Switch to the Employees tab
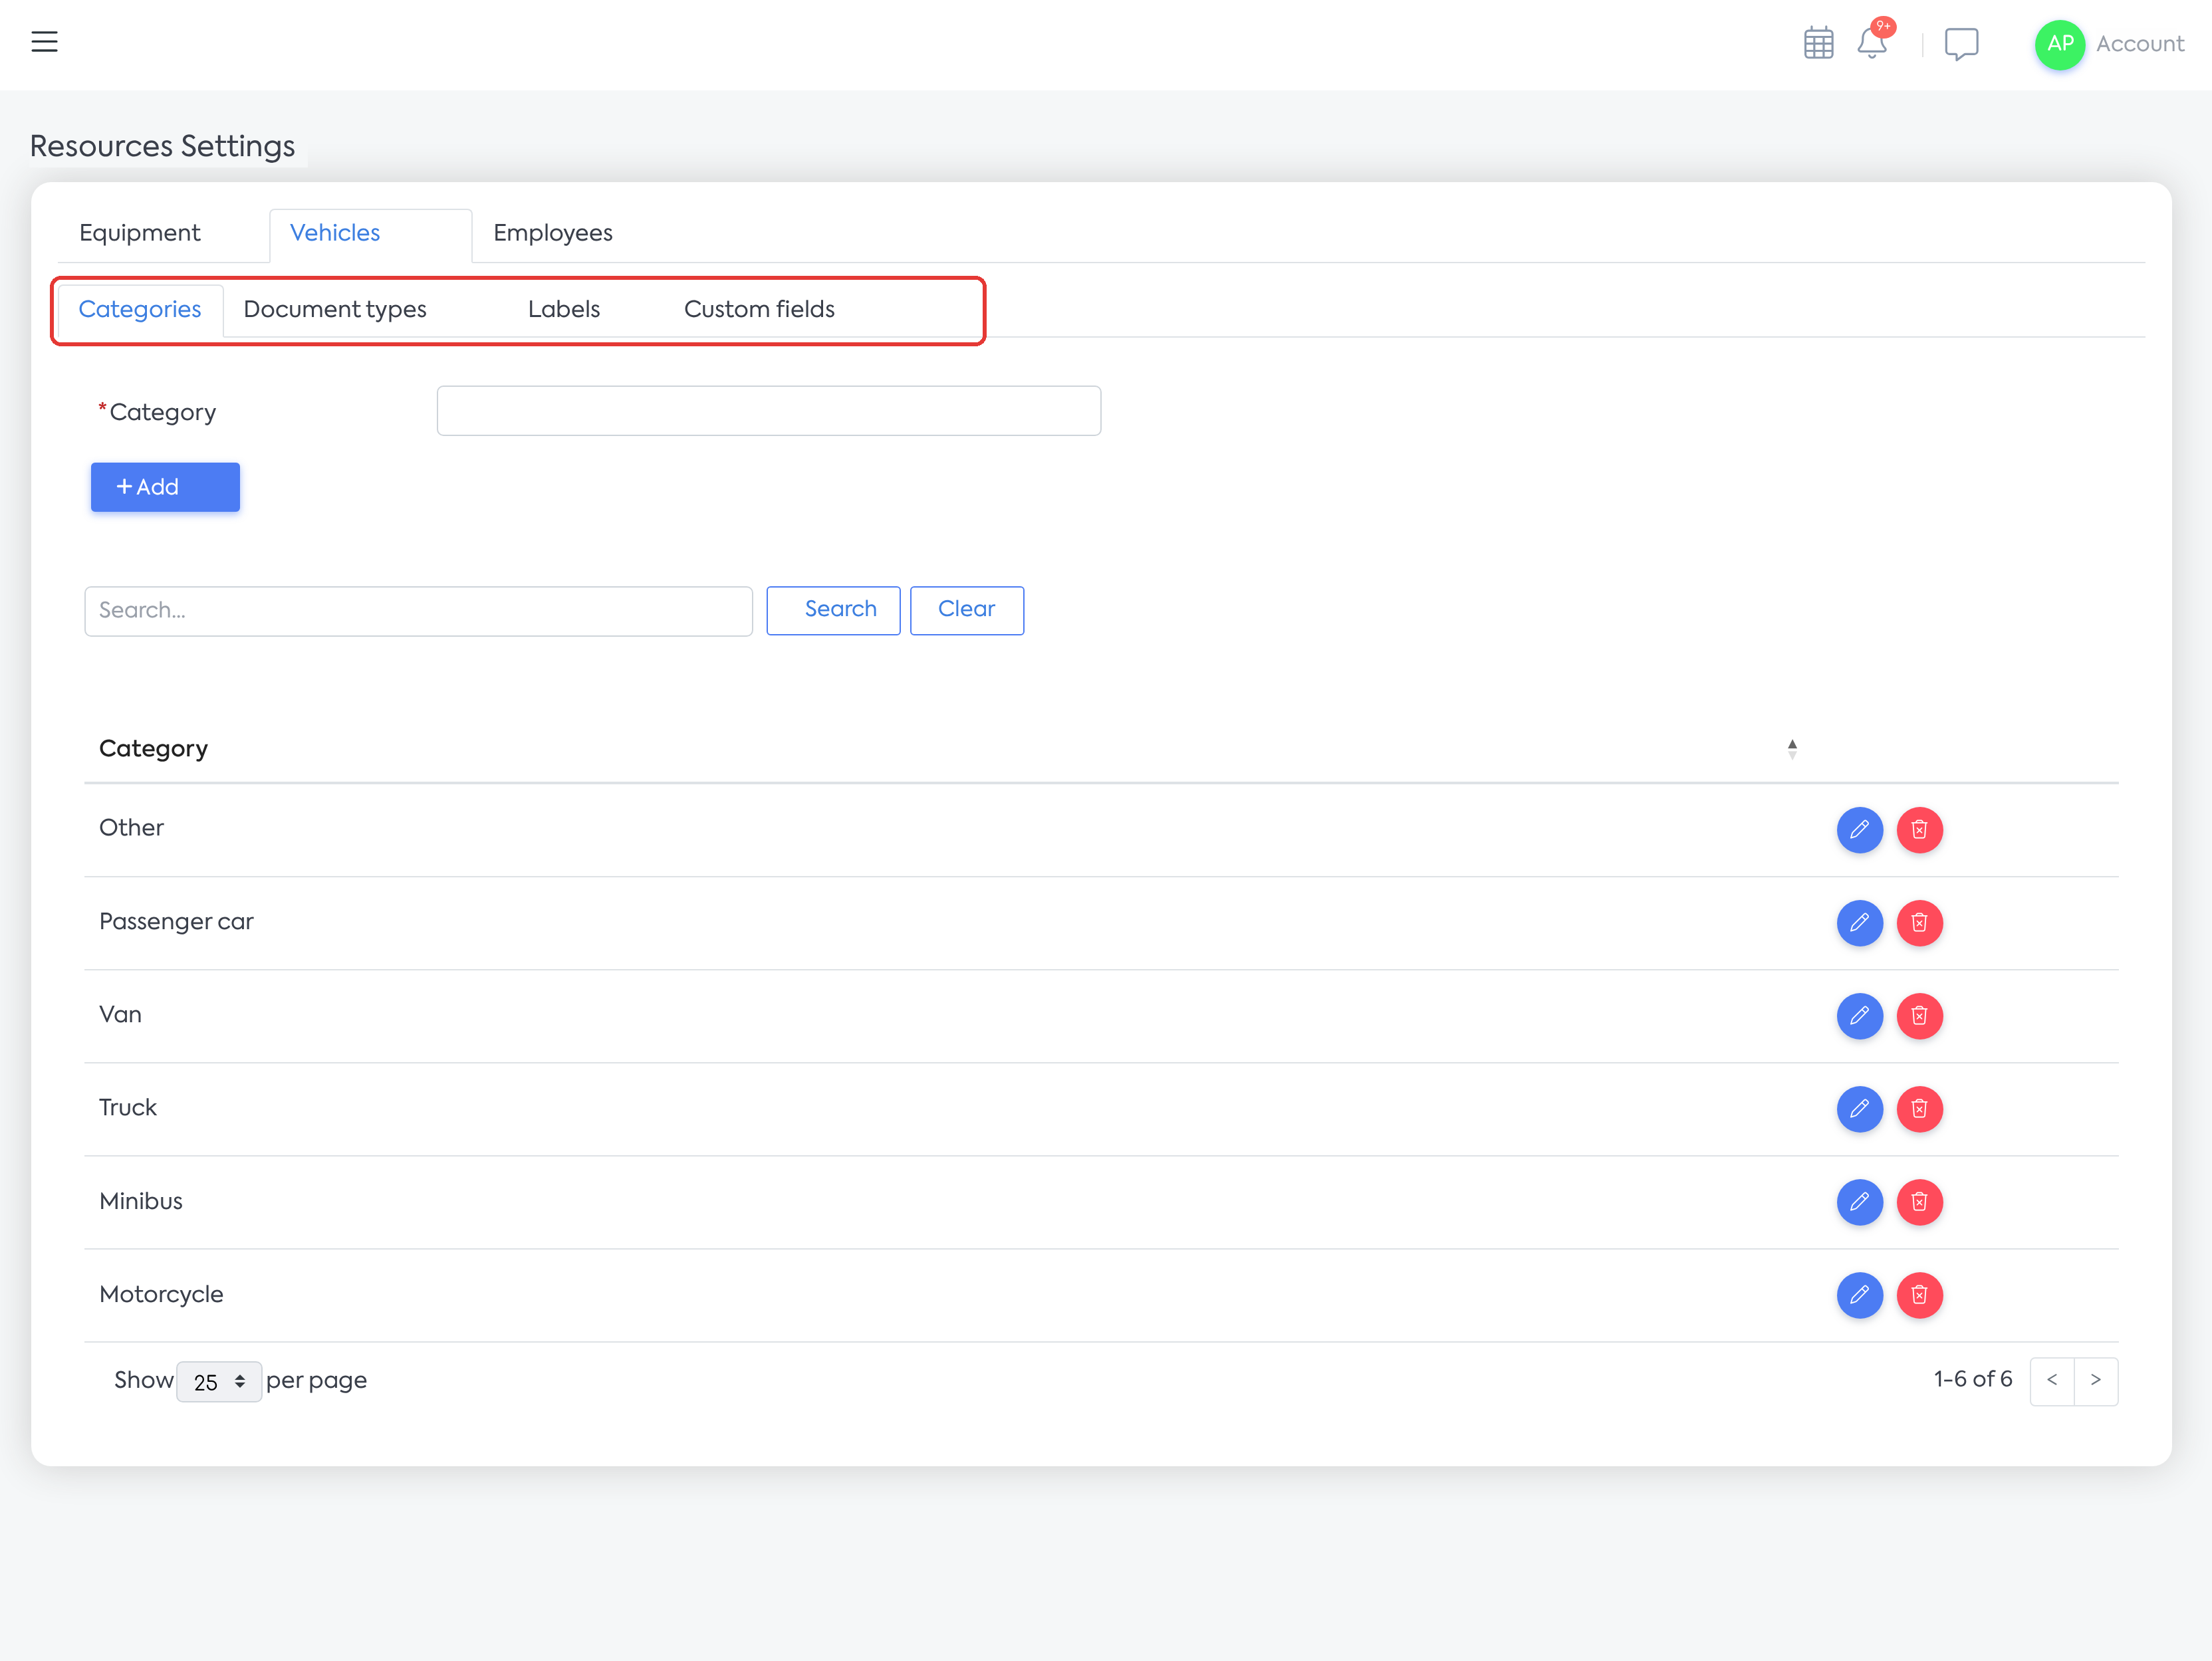This screenshot has height=1661, width=2212. [553, 233]
